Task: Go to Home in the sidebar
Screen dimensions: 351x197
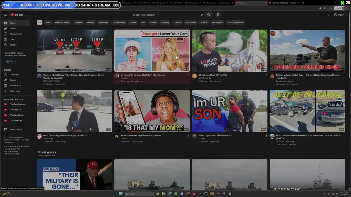Action: pos(16,23)
